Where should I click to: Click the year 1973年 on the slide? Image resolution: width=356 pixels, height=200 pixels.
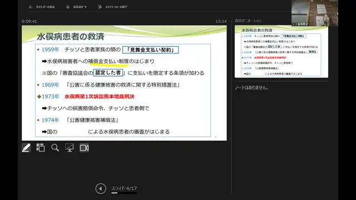click(x=51, y=97)
